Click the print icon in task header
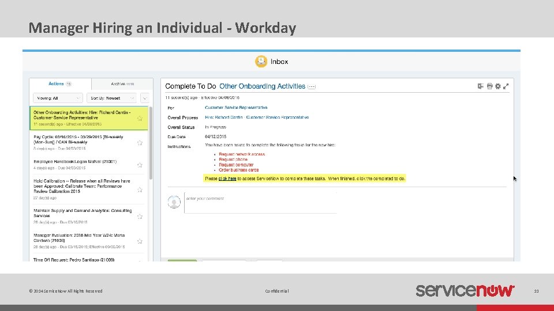 tap(490, 86)
